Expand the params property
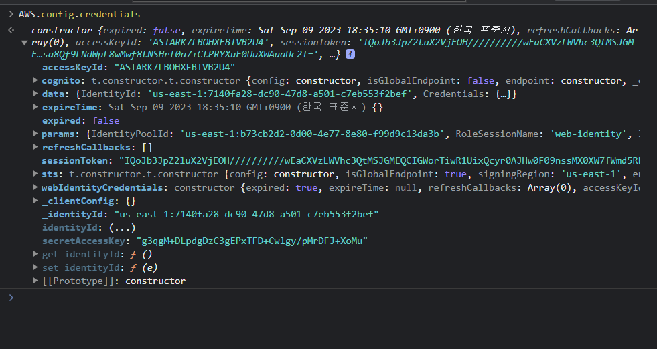 [35, 134]
